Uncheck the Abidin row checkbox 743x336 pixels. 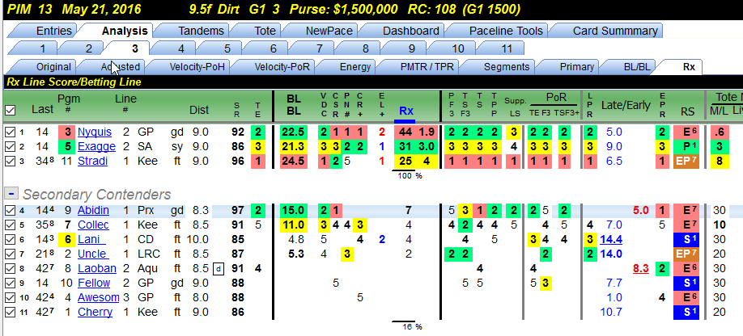tap(10, 210)
